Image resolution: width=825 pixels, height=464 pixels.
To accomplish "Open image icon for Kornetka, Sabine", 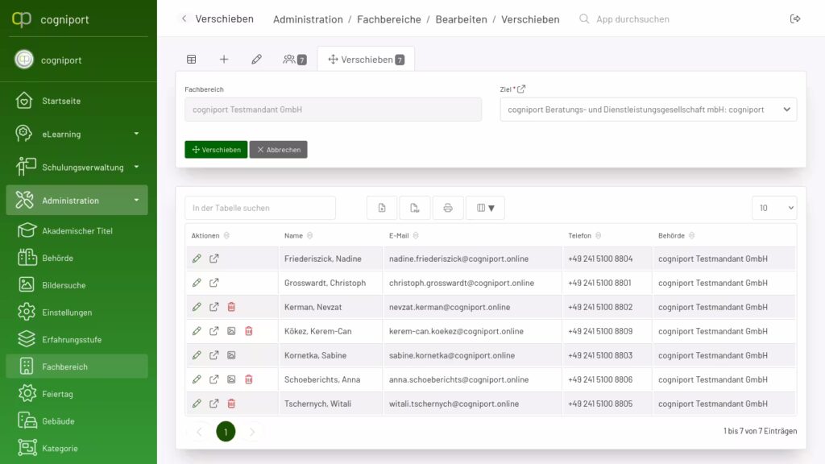I will (231, 355).
